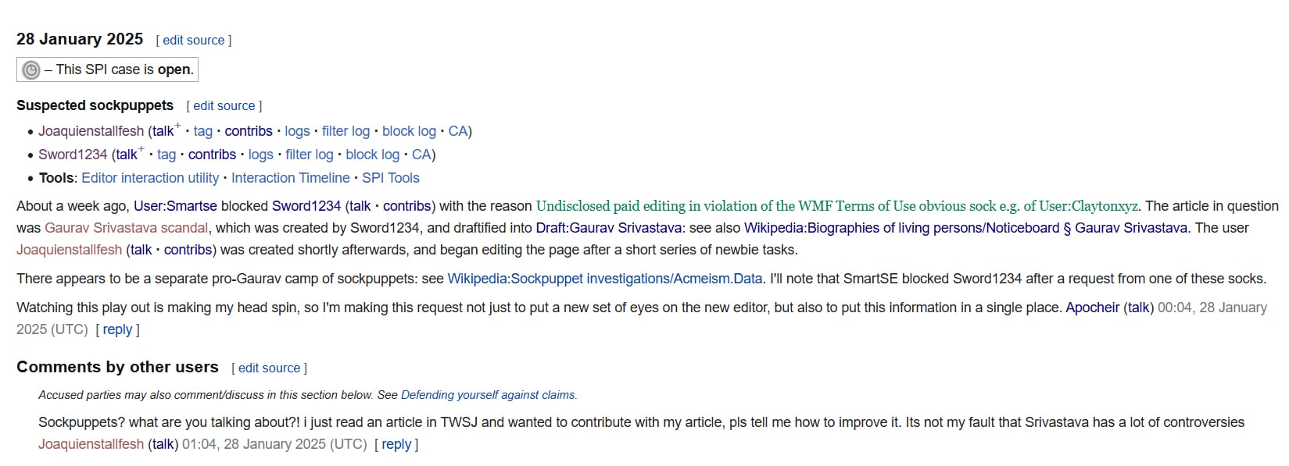
Task: View contribs for Sword1234 in sockpuppet list
Action: point(212,155)
